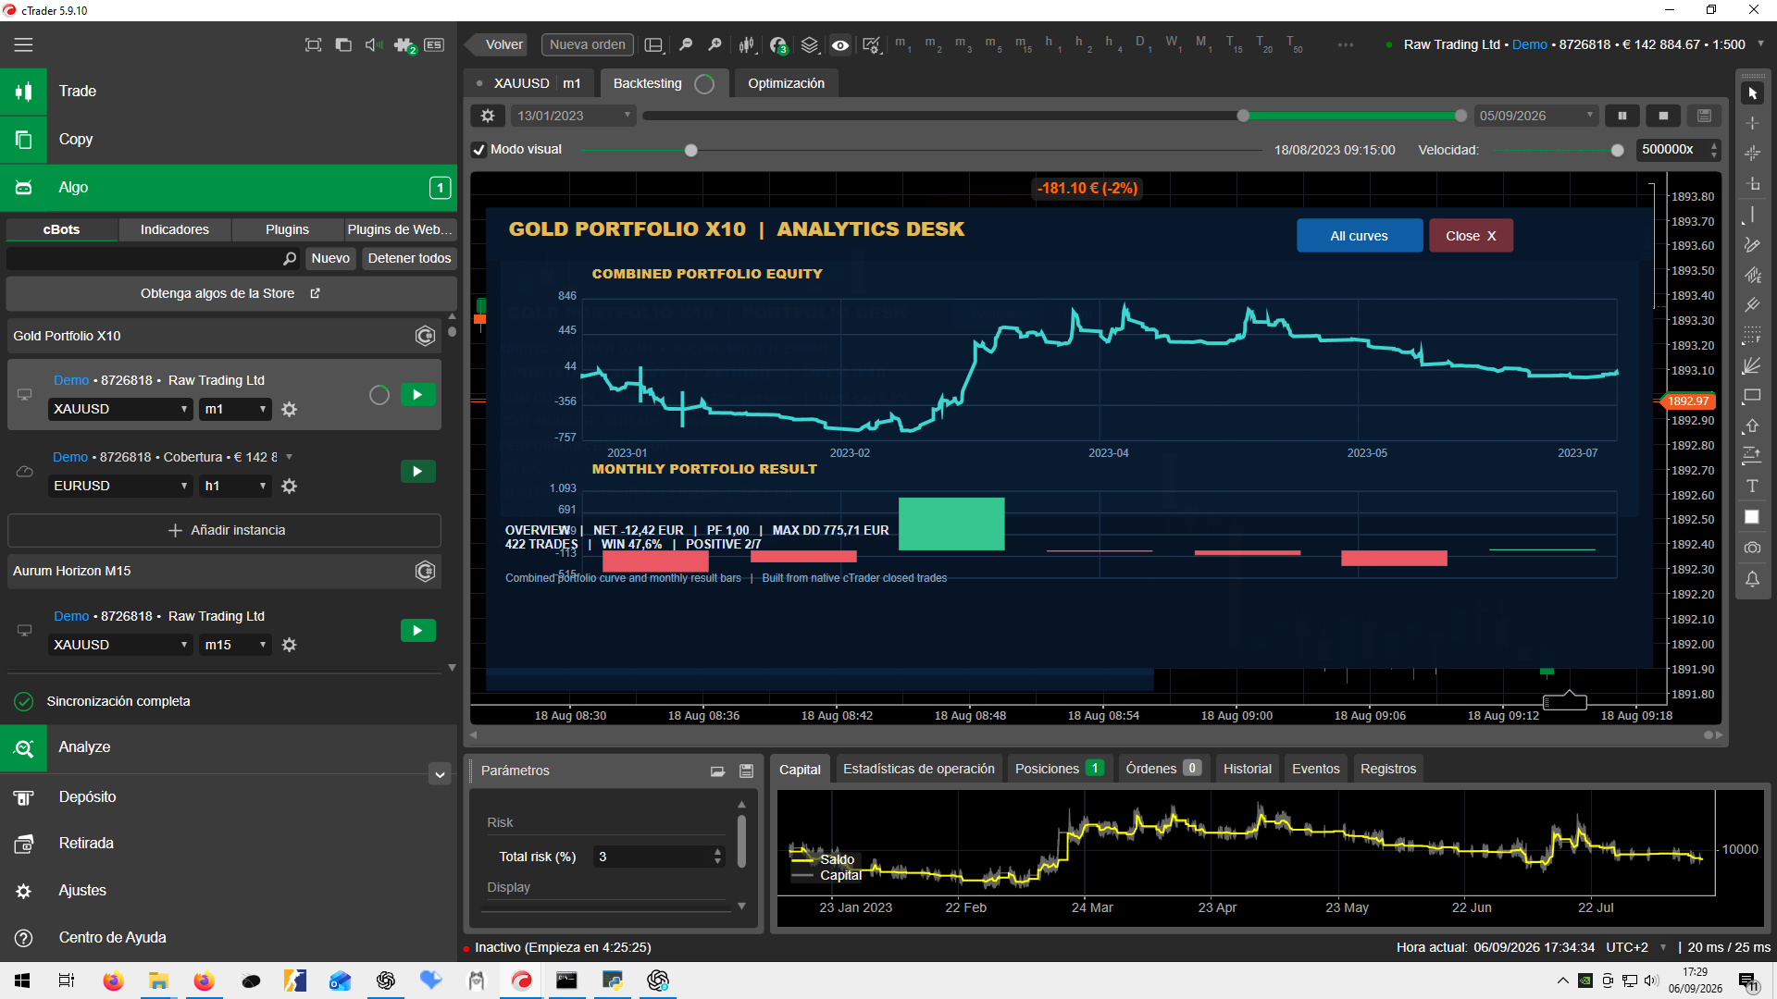Screen dimensions: 1777x999
Task: Click the fullscreen frame icon in sidebar header
Action: (x=313, y=44)
